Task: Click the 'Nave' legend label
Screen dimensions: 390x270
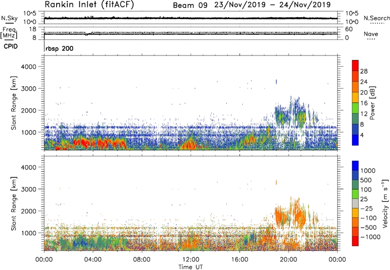Action: [x=370, y=34]
